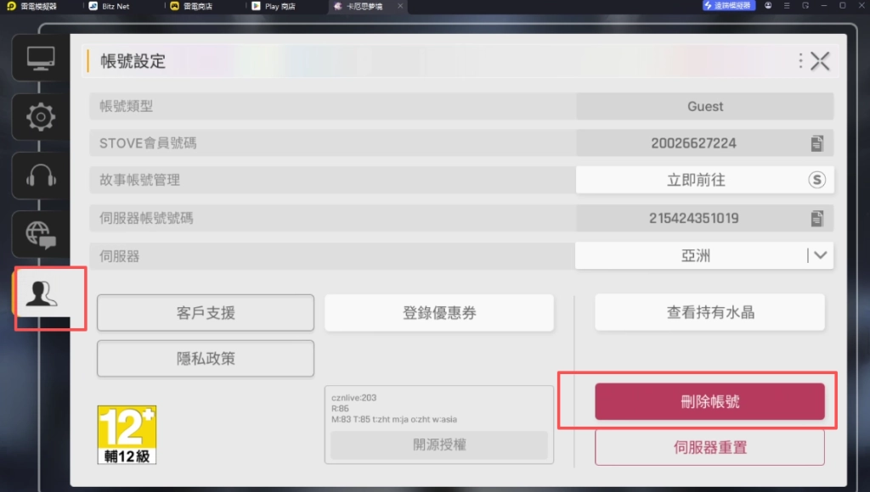Click the 伺服器重置 button
This screenshot has width=870, height=492.
(709, 447)
